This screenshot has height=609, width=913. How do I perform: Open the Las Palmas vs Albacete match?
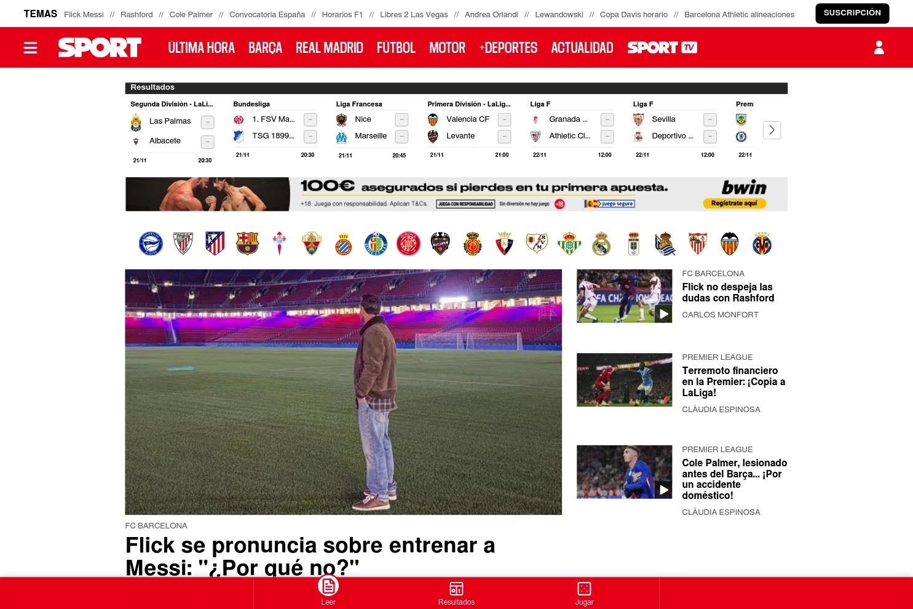(x=172, y=131)
